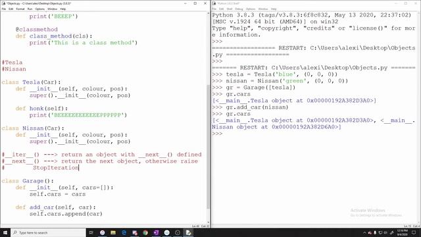This screenshot has height=237, width=421.
Task: Click the Ln/Col status in editor window
Action: click(201, 226)
